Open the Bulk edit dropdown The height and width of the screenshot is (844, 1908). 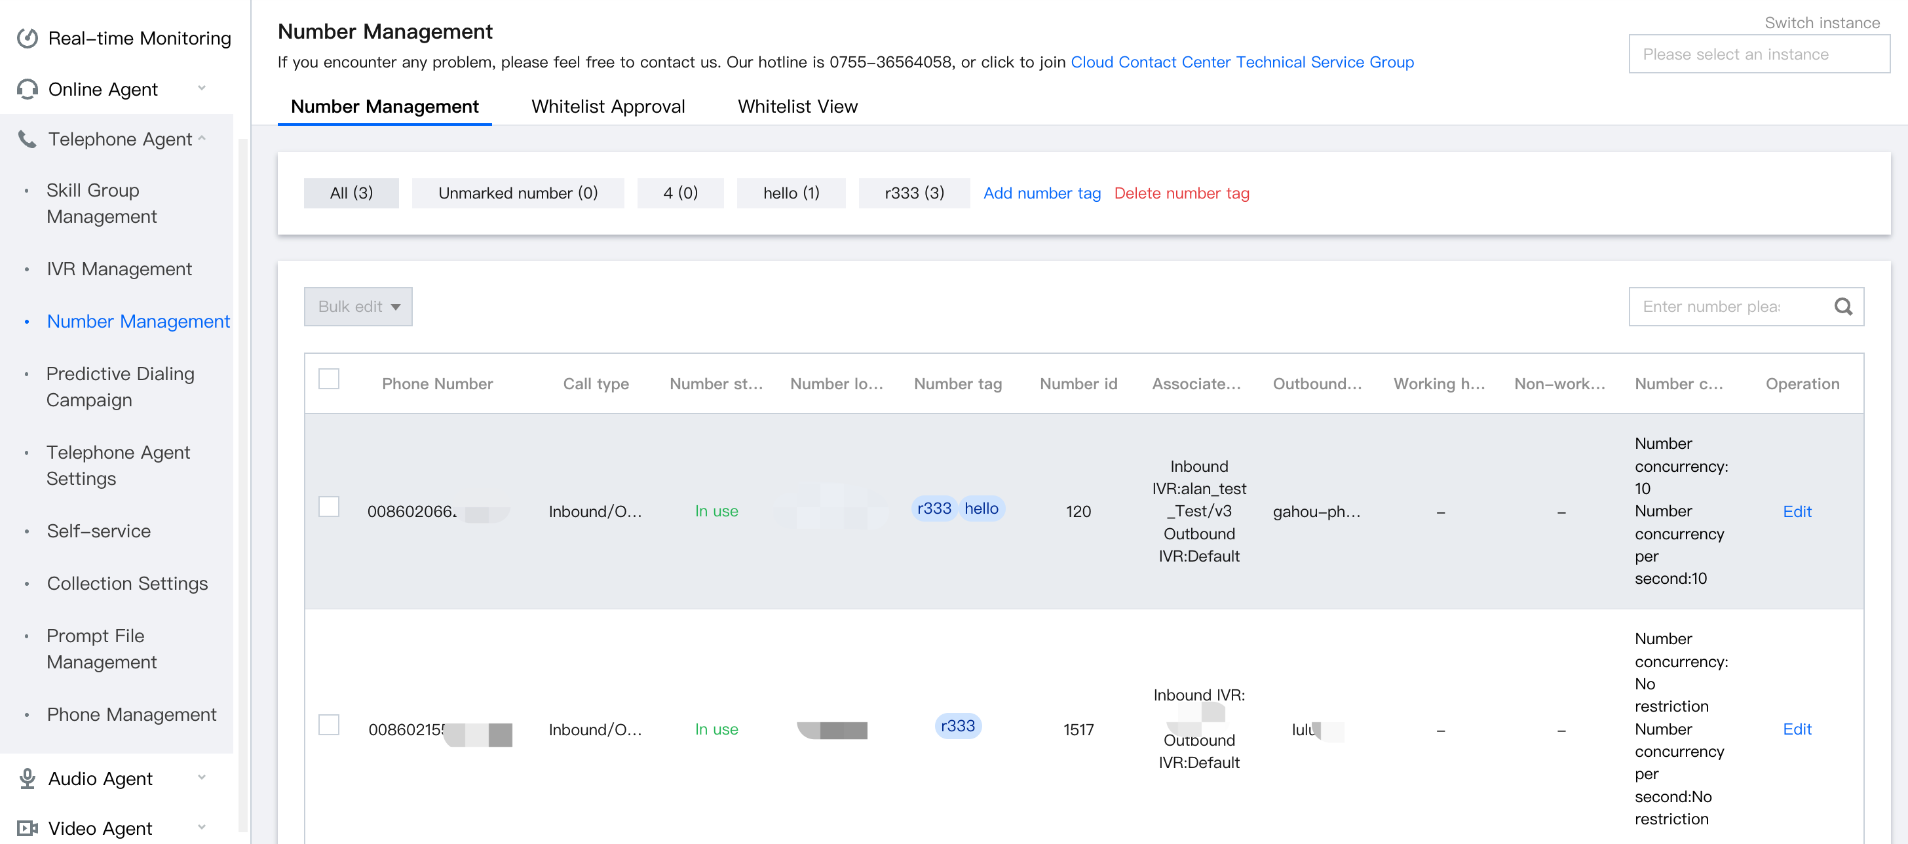click(358, 307)
